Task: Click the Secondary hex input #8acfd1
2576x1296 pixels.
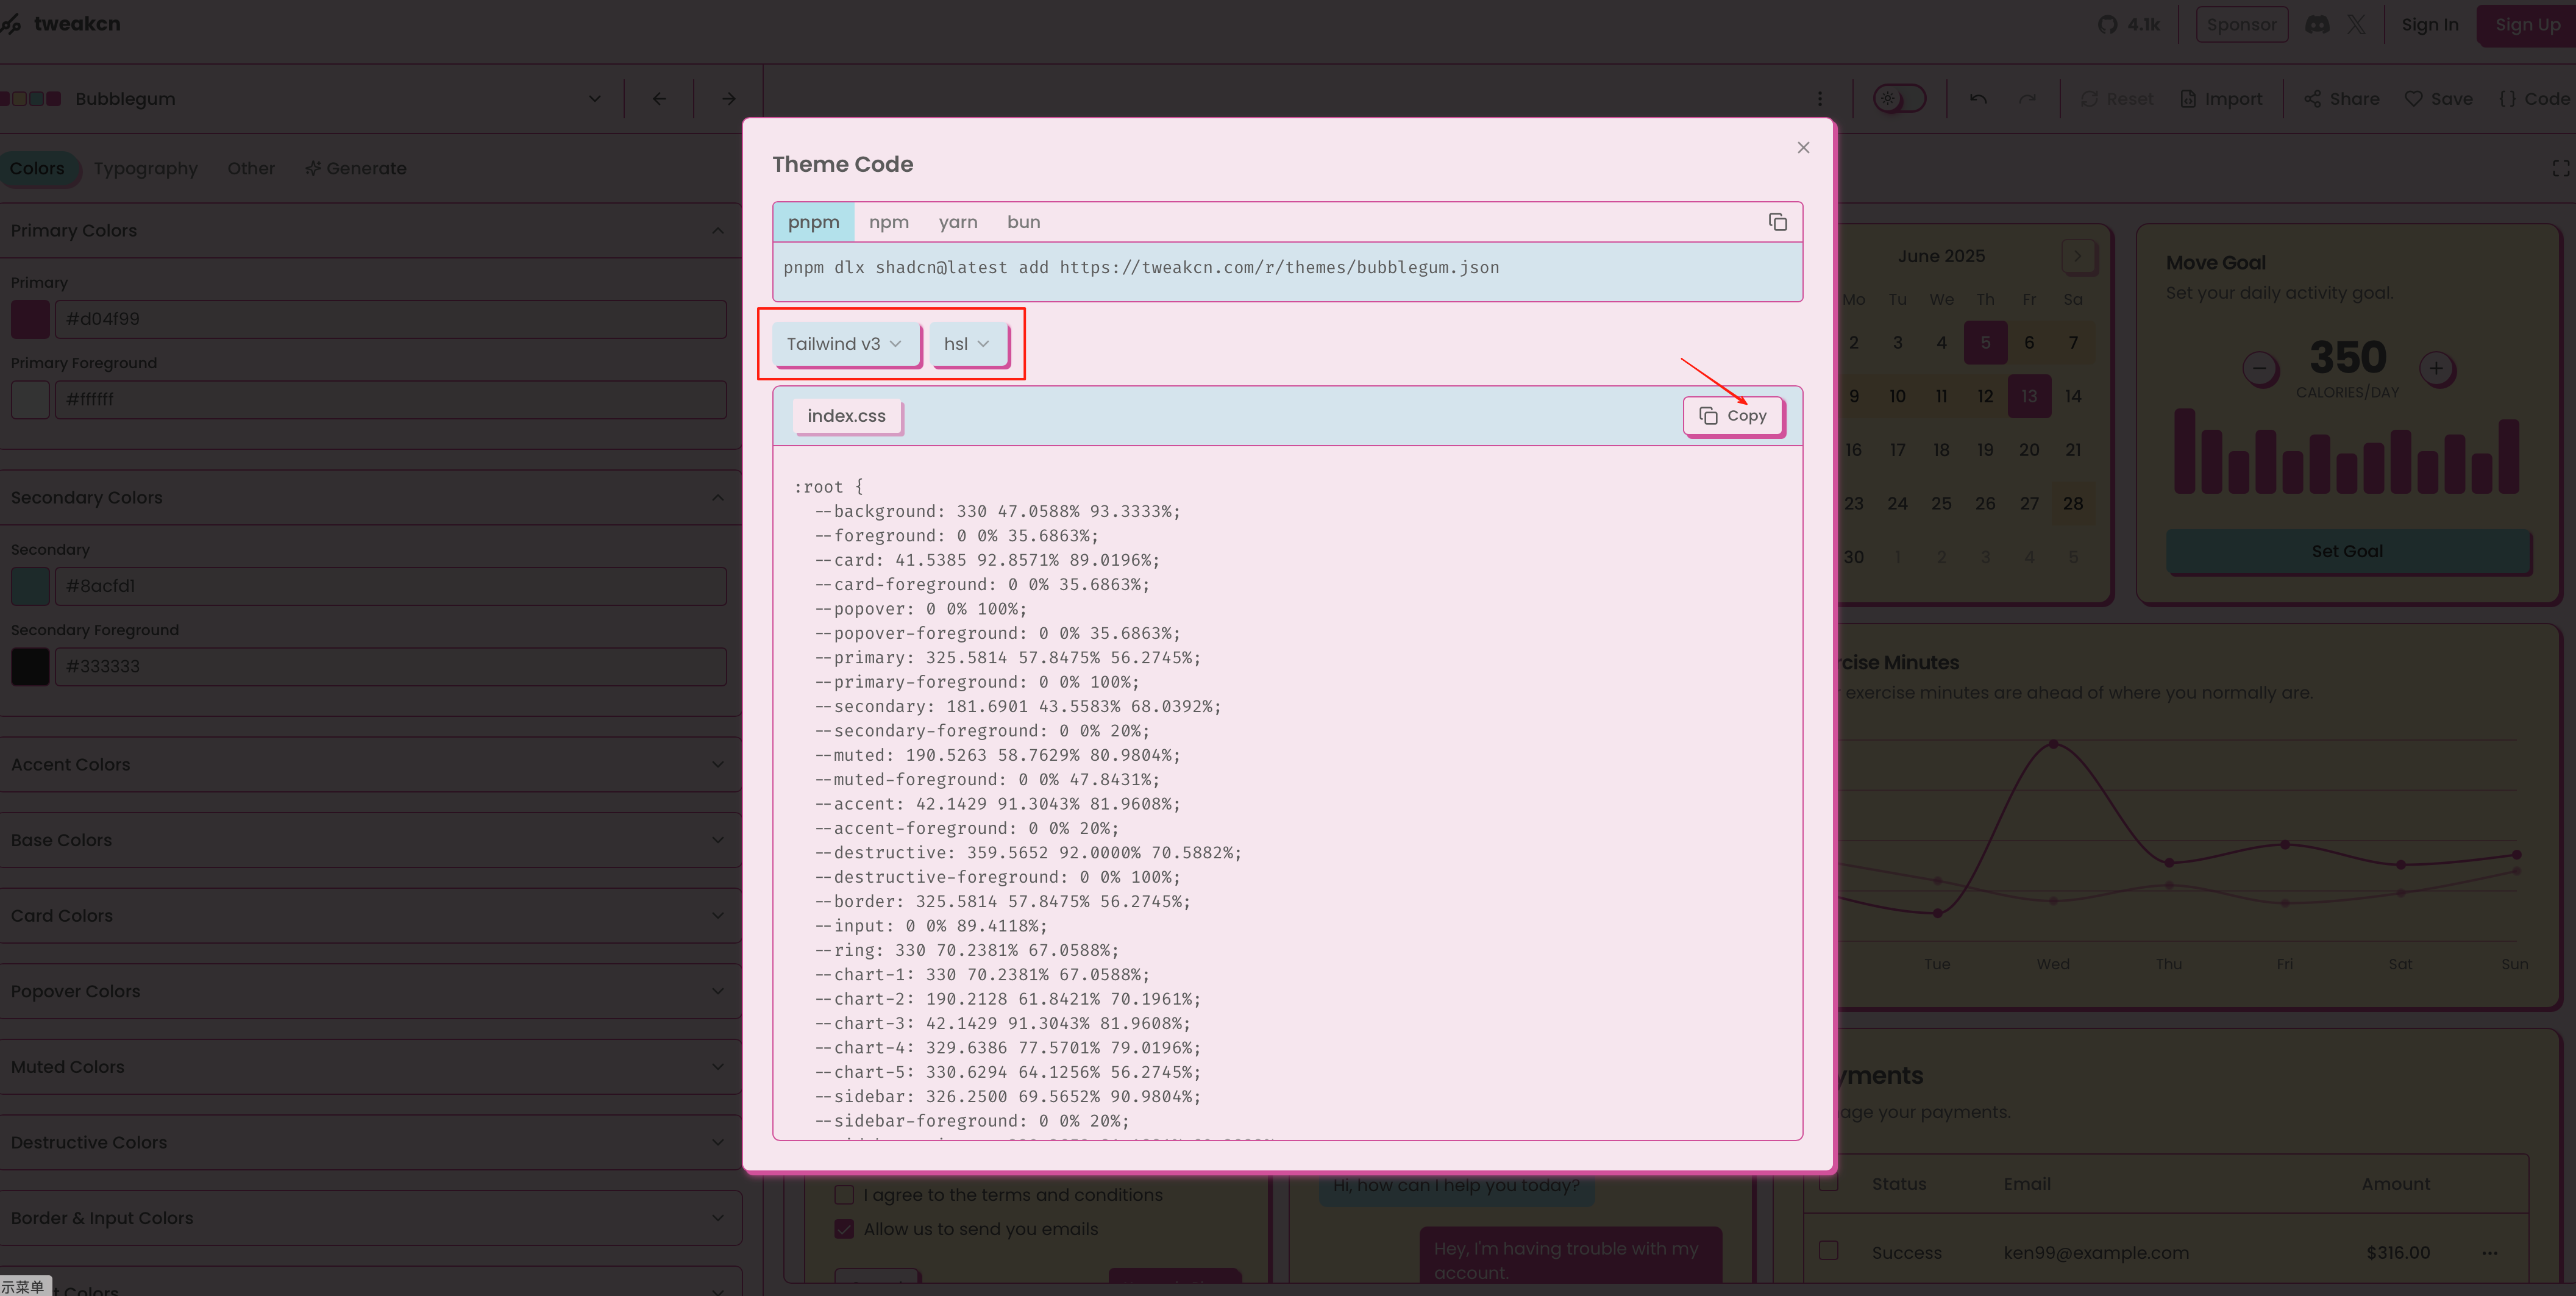Action: click(x=391, y=586)
